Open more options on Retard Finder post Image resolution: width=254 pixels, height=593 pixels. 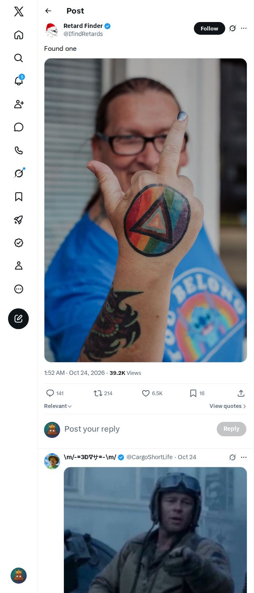tap(243, 28)
